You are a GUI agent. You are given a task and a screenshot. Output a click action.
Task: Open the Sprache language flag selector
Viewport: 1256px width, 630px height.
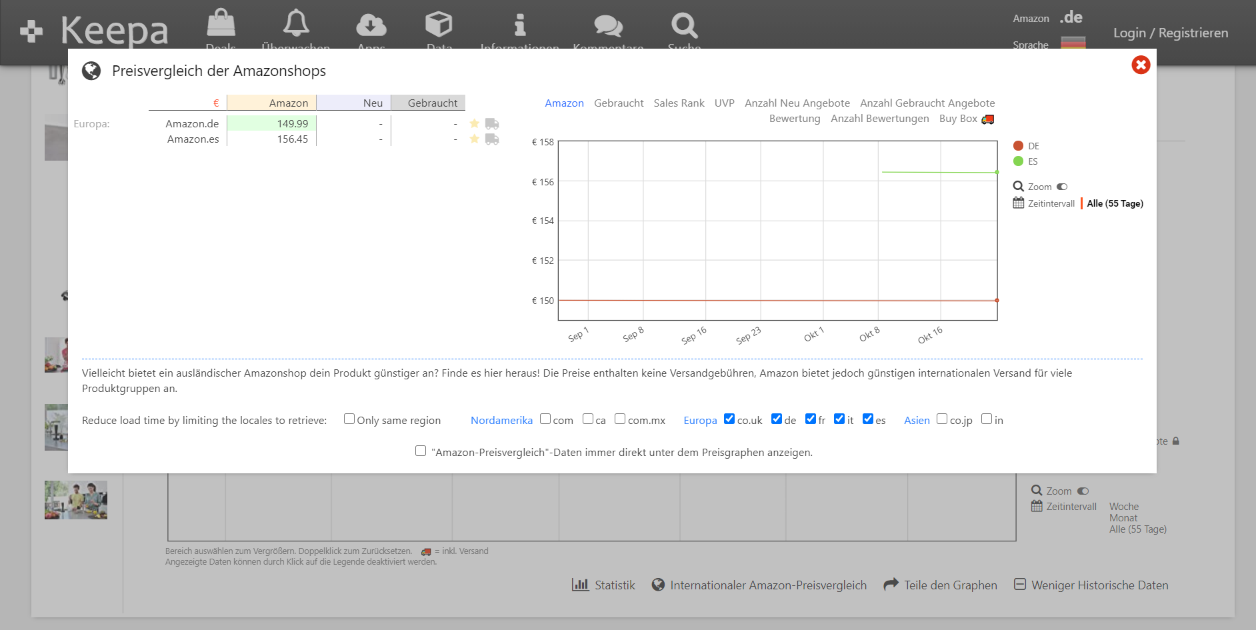point(1073,43)
